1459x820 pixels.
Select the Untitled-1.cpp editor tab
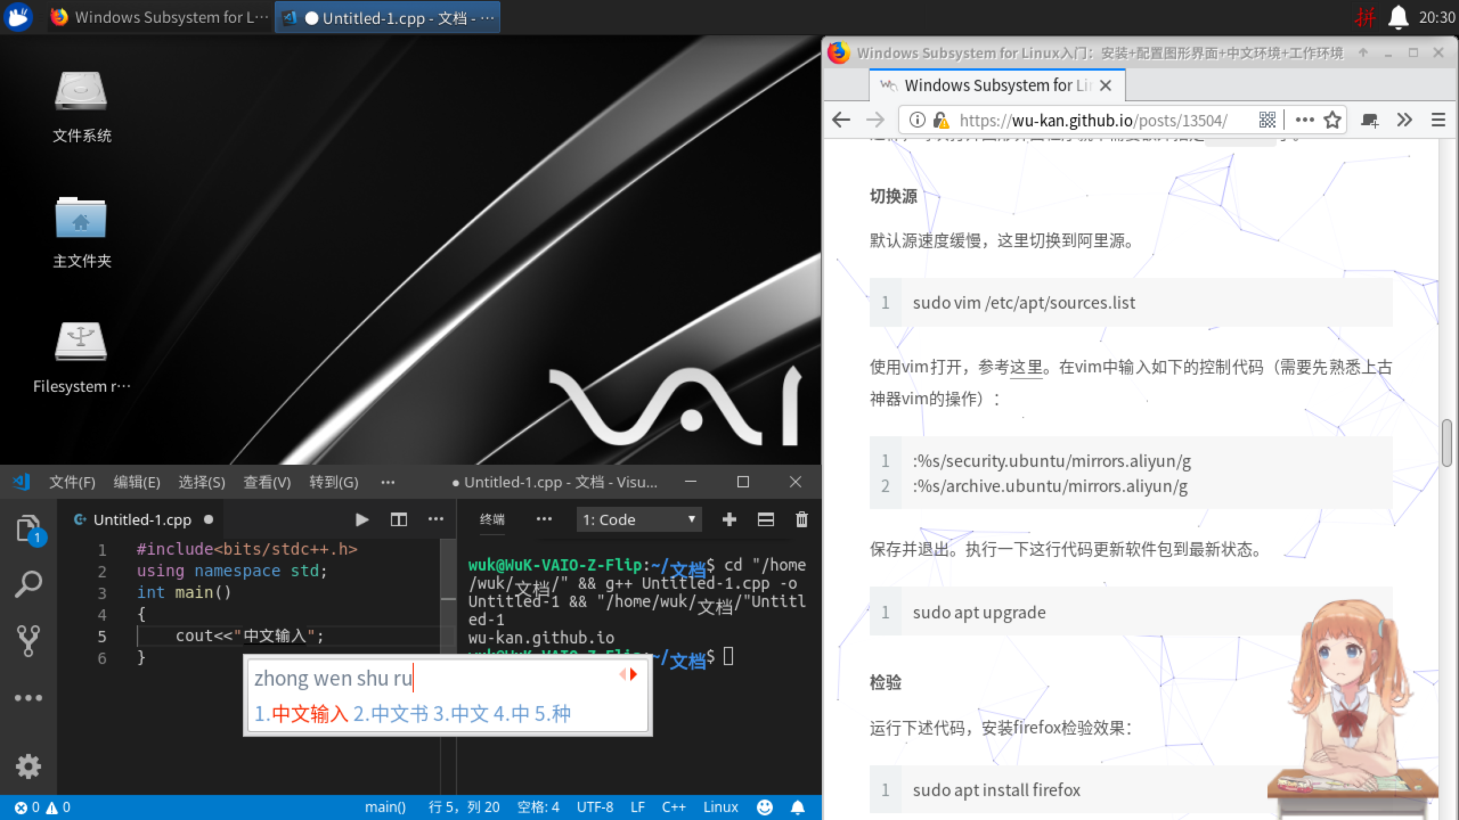pyautogui.click(x=141, y=519)
